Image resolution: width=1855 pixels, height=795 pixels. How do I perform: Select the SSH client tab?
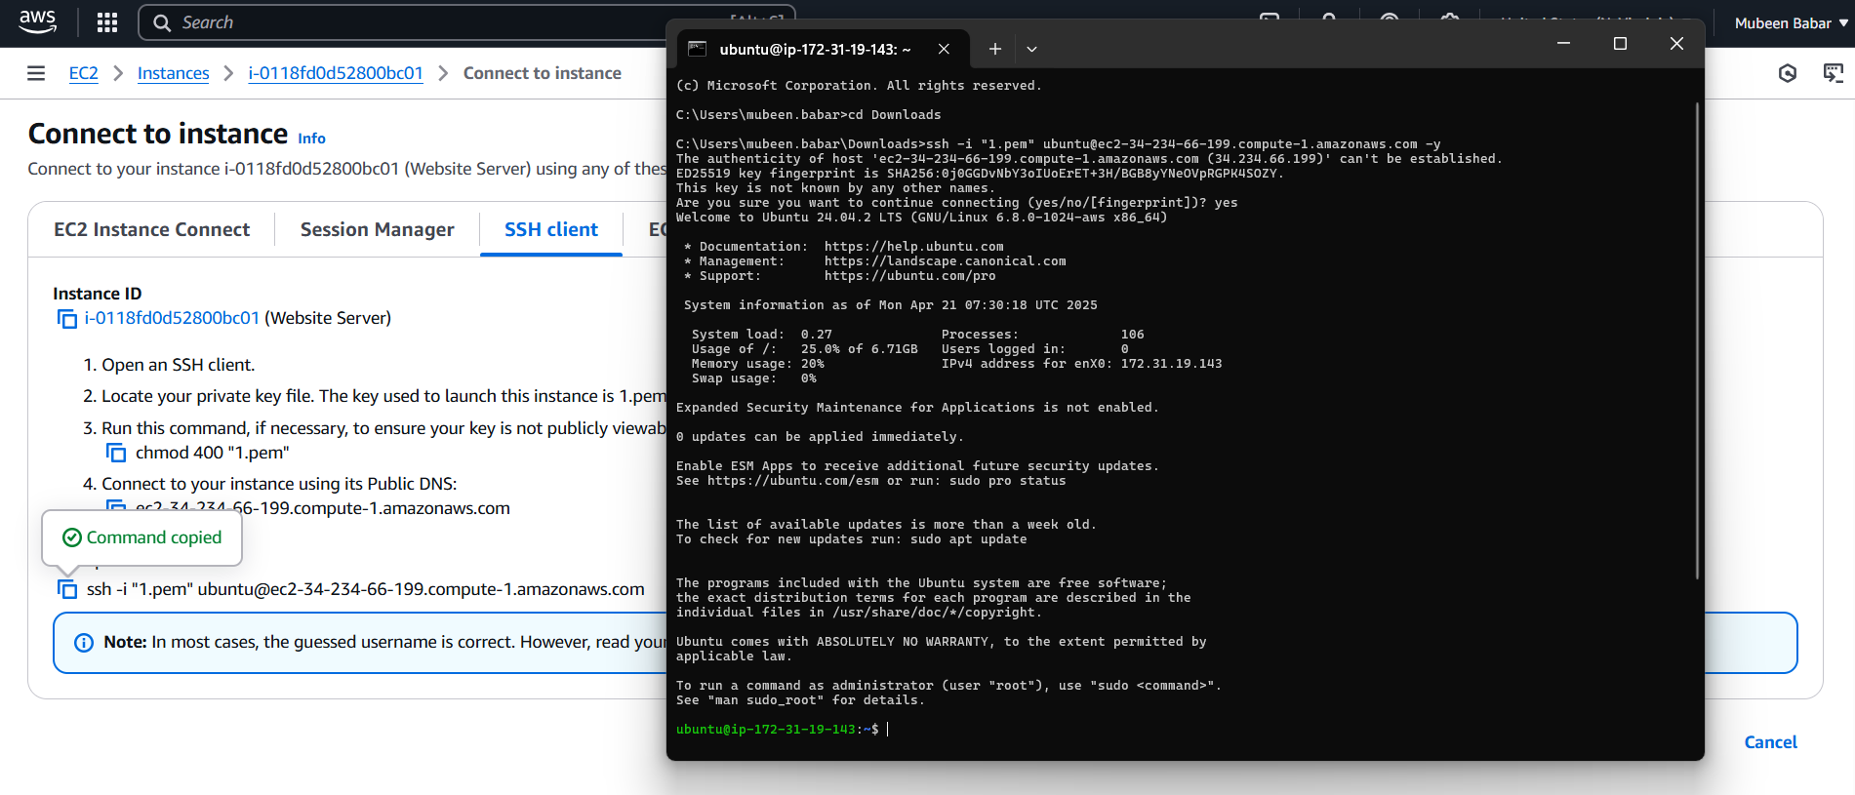coord(551,229)
